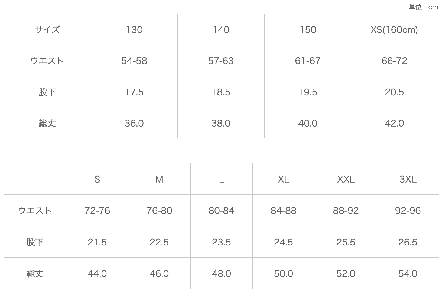The width and height of the screenshot is (442, 292).
Task: Select the 80-84 waist value cell
Action: 221,211
